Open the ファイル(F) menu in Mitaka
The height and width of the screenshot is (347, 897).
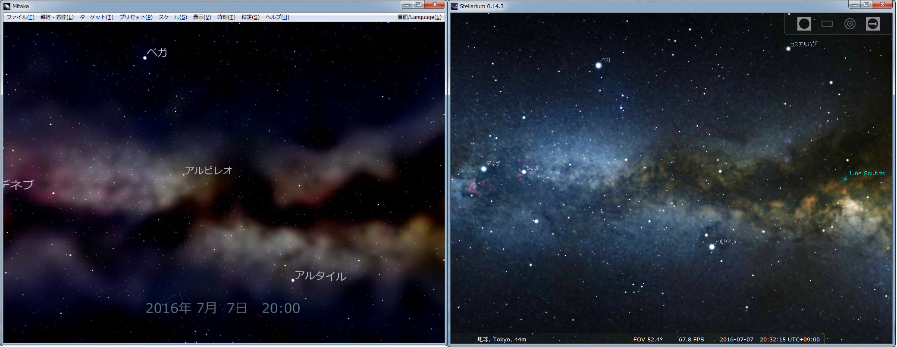[20, 17]
